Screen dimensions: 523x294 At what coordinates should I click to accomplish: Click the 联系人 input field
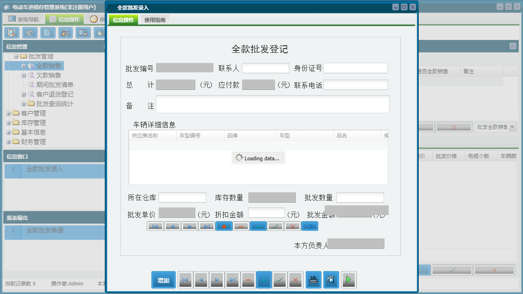[x=265, y=68]
